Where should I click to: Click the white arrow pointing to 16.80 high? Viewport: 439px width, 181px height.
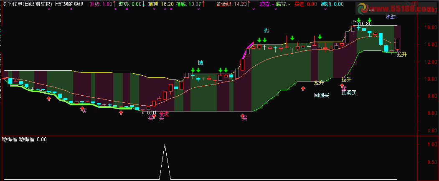click(x=355, y=21)
